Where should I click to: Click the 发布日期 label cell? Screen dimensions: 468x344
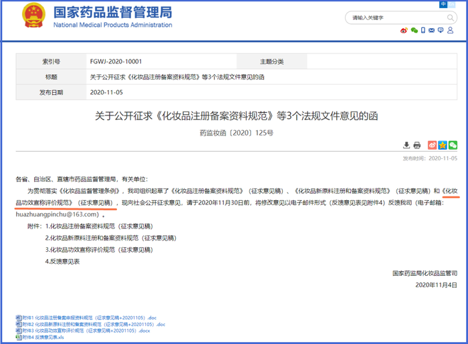click(x=51, y=92)
